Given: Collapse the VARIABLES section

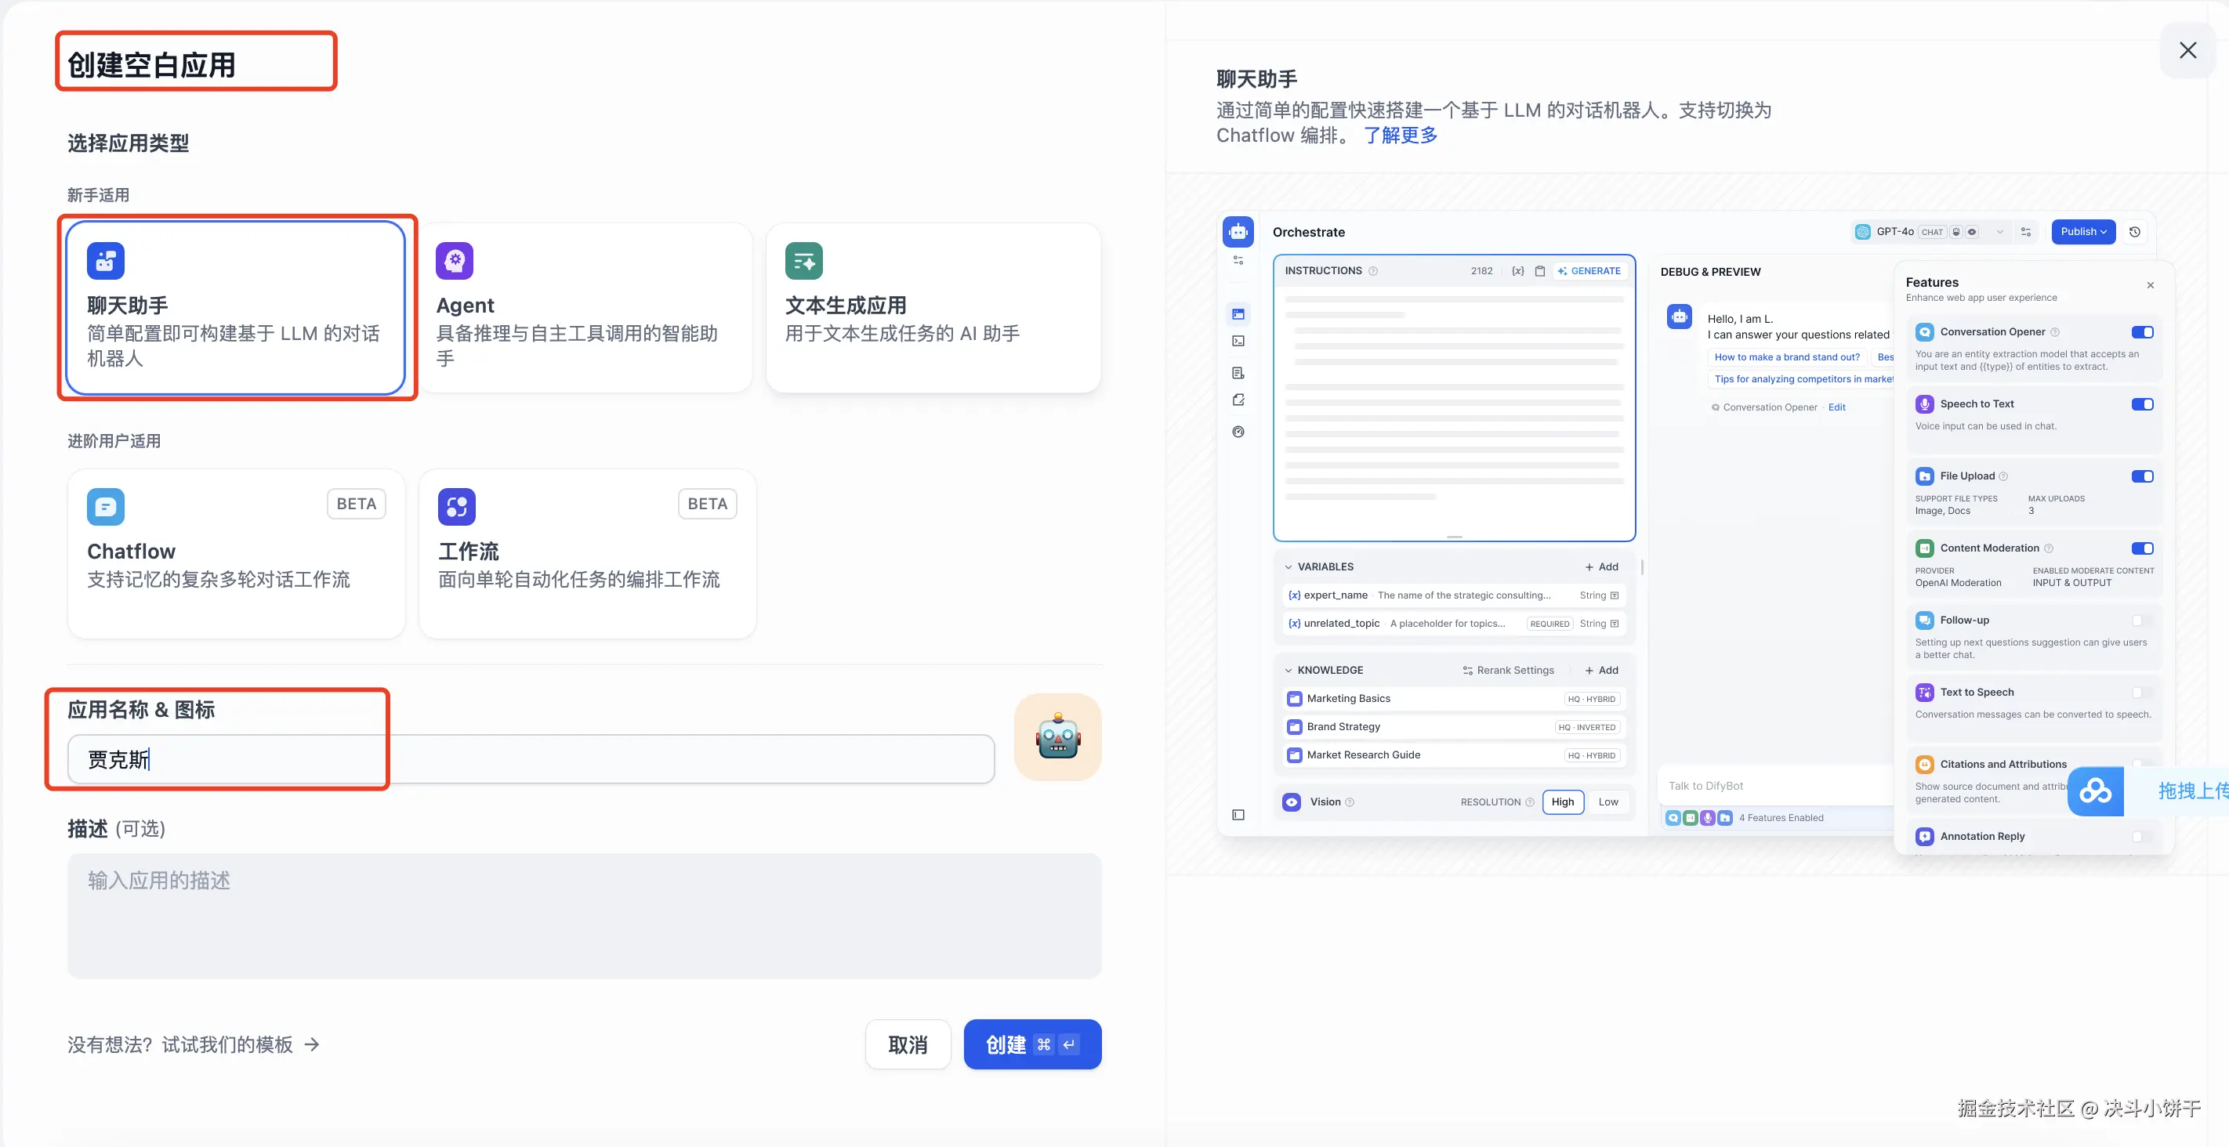Looking at the screenshot, I should click(1288, 566).
